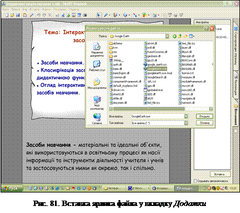The width and height of the screenshot is (240, 213).
Task: Click the Save toolbar icon
Action: click(18, 15)
